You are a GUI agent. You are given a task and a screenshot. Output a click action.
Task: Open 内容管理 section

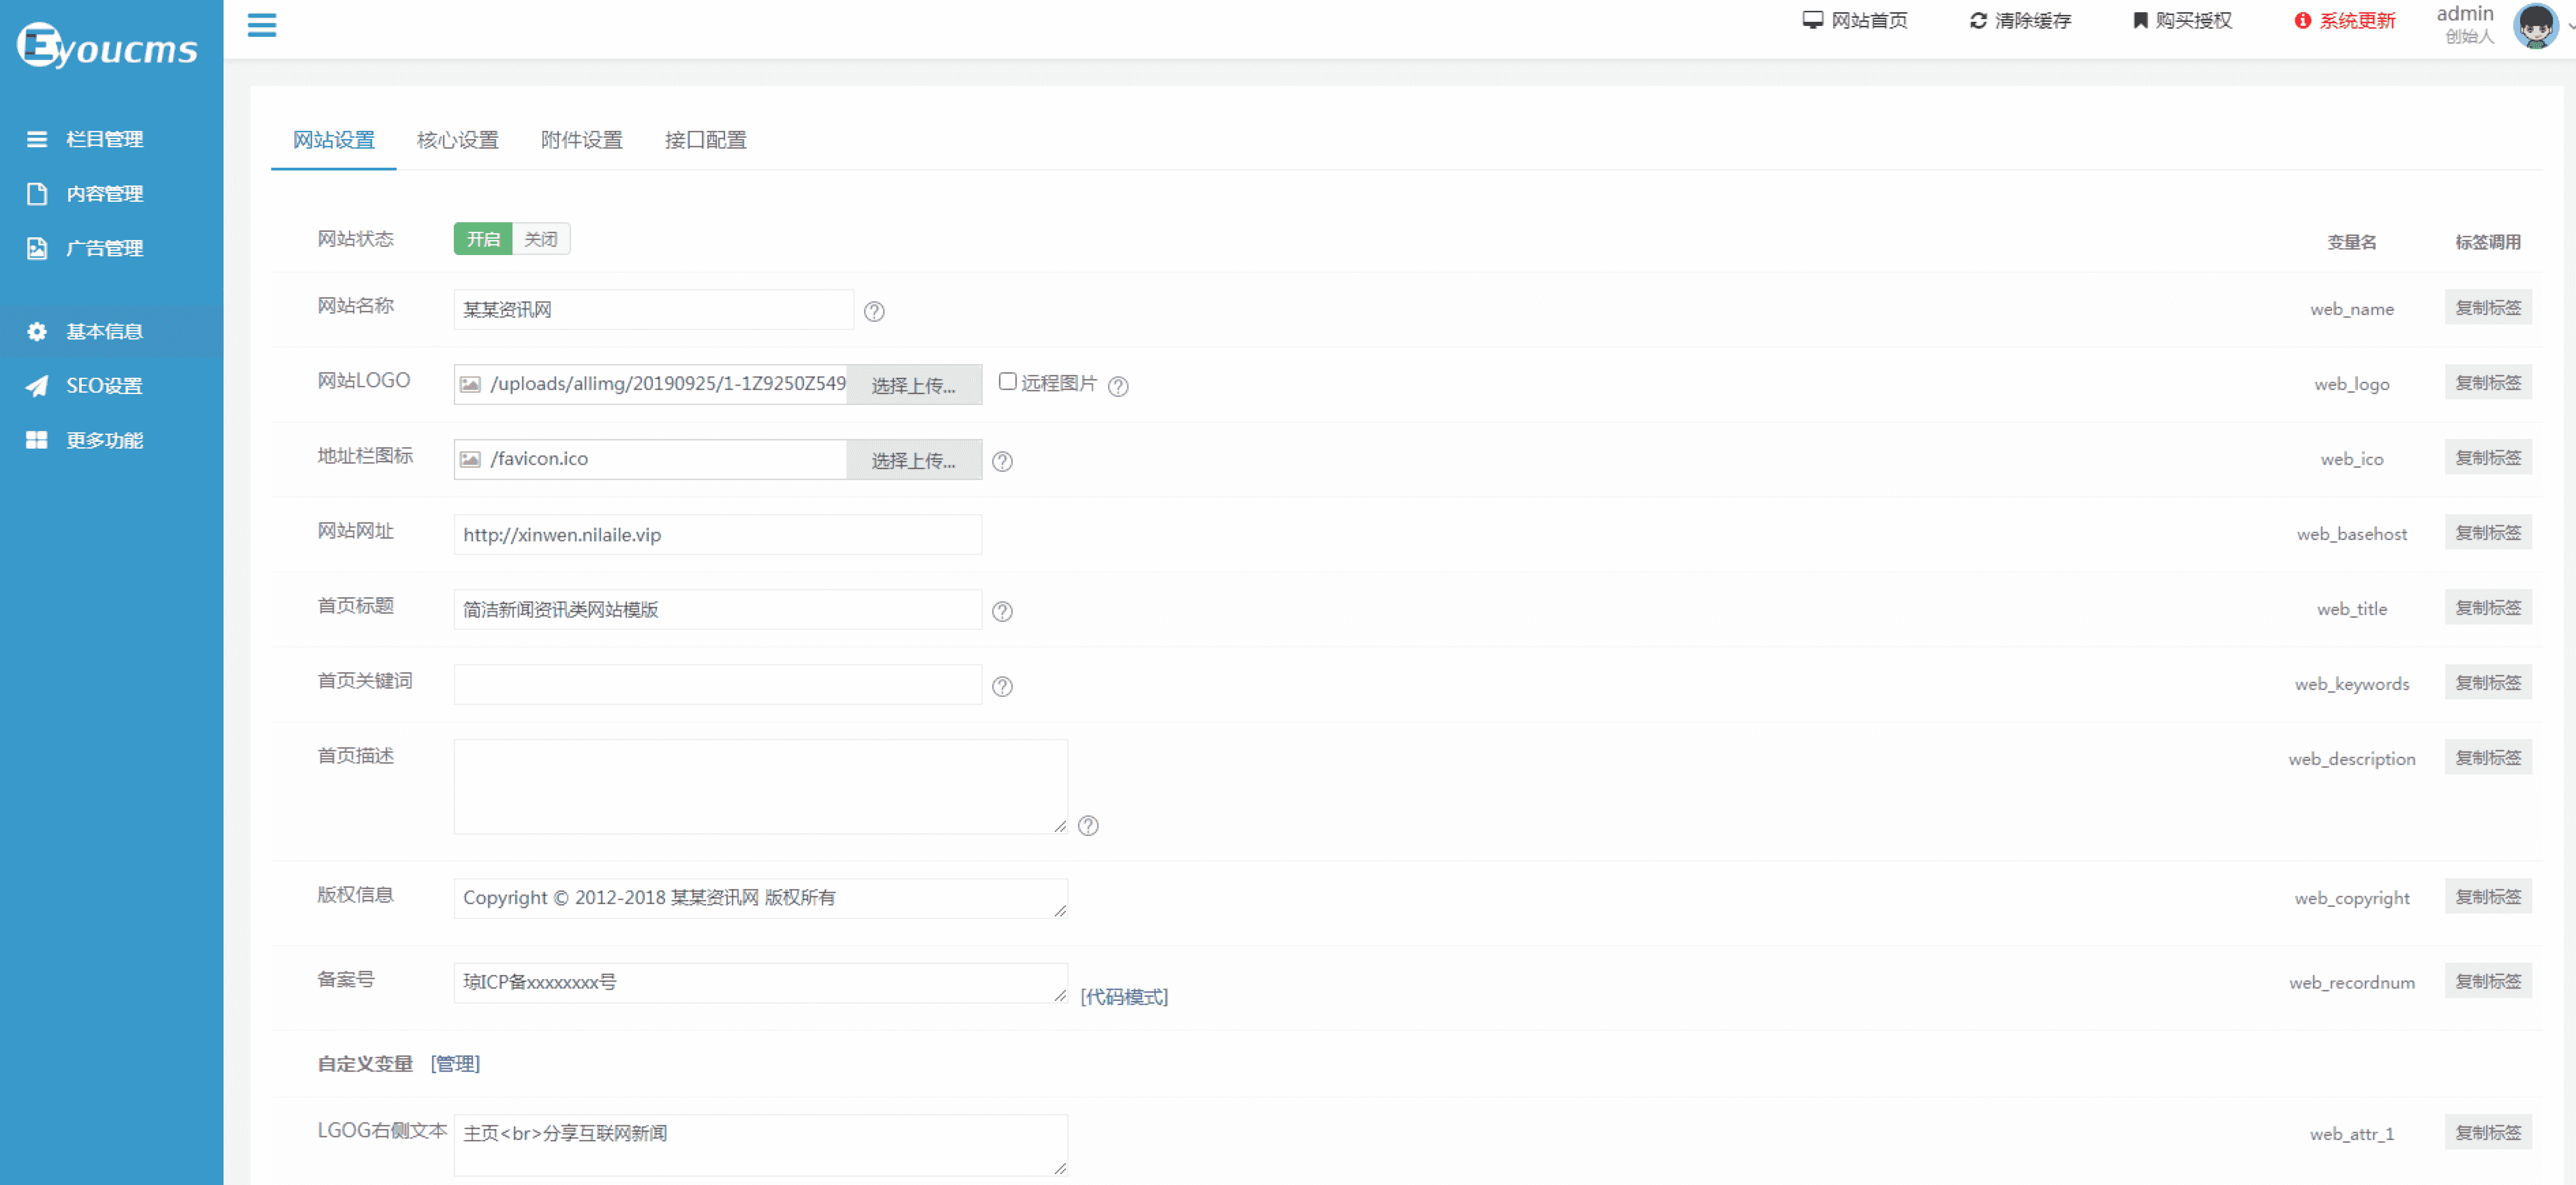(105, 193)
